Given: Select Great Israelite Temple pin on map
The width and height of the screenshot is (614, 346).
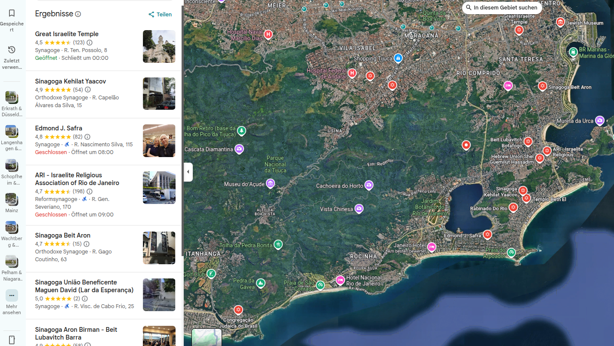Looking at the screenshot, I should point(519,30).
